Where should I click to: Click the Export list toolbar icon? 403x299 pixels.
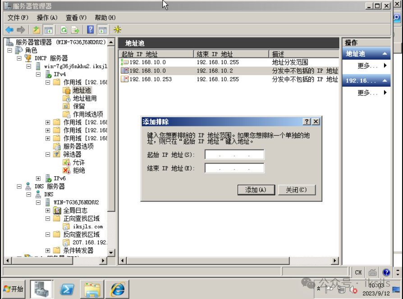pyautogui.click(x=75, y=30)
